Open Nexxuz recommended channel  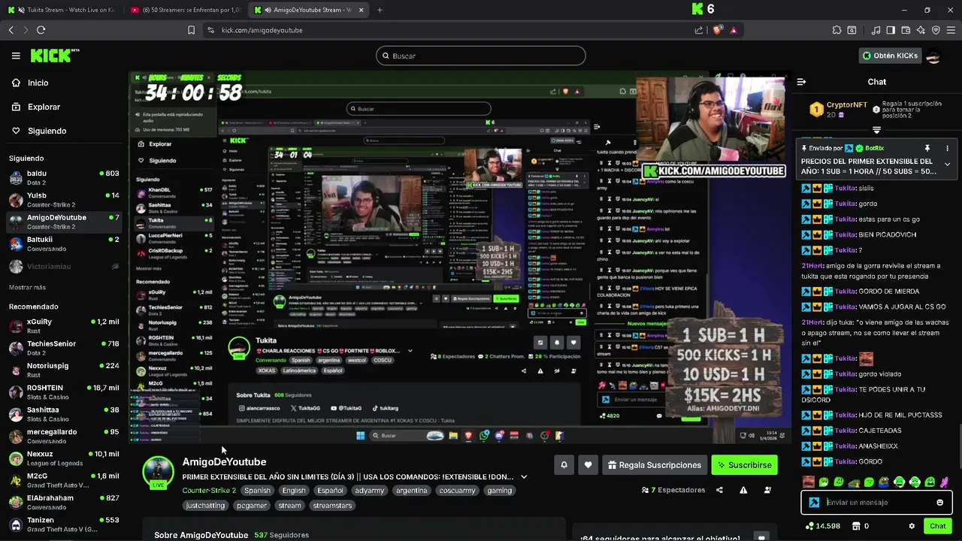click(x=63, y=458)
